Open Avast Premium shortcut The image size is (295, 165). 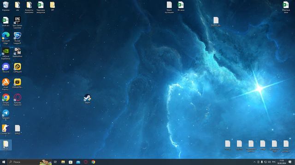6,84
